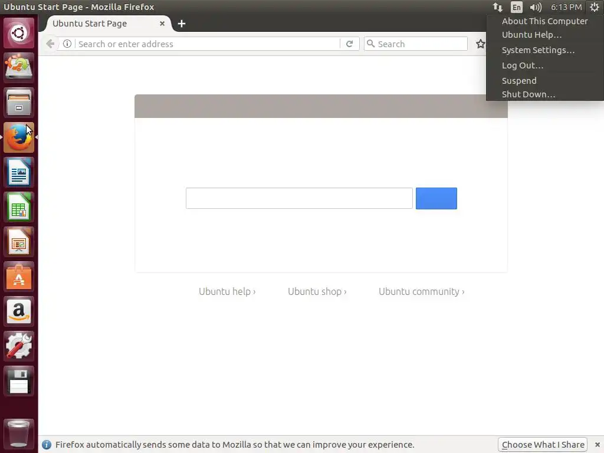This screenshot has height=453, width=604.
Task: Choose System Settings… in the menu
Action: (544, 50)
